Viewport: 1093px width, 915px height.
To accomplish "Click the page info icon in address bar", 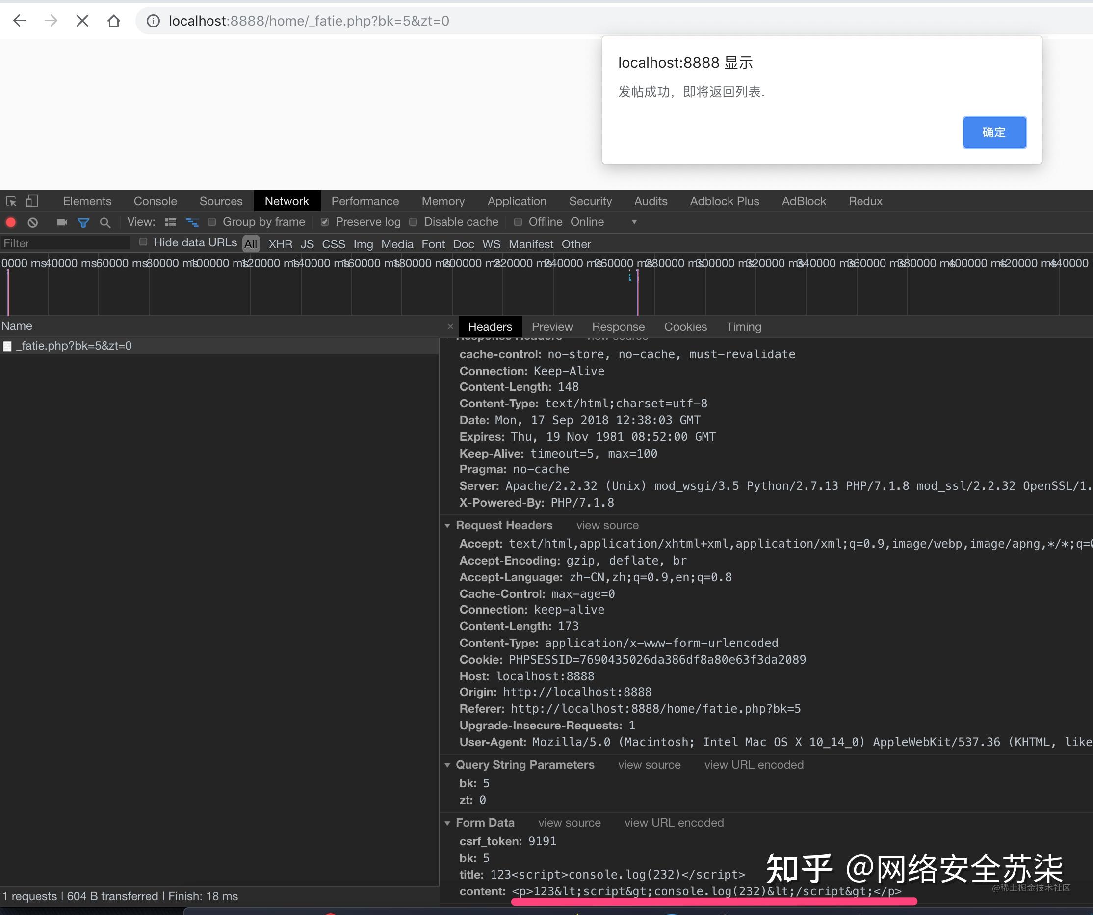I will click(152, 21).
